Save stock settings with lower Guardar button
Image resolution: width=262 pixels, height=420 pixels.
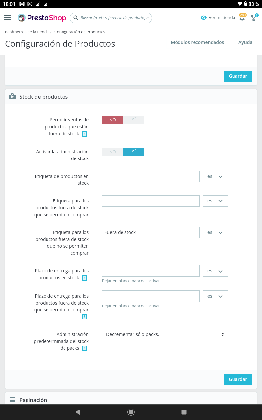237,379
